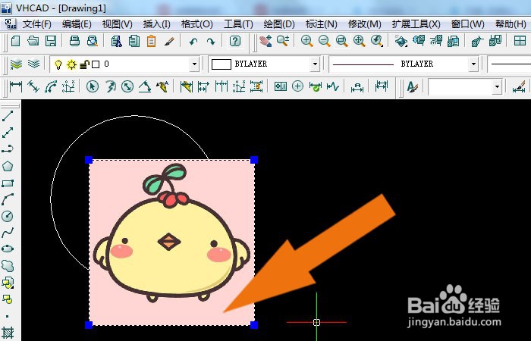The width and height of the screenshot is (531, 341).
Task: Open Print Preview from the toolbar
Action: [x=92, y=41]
